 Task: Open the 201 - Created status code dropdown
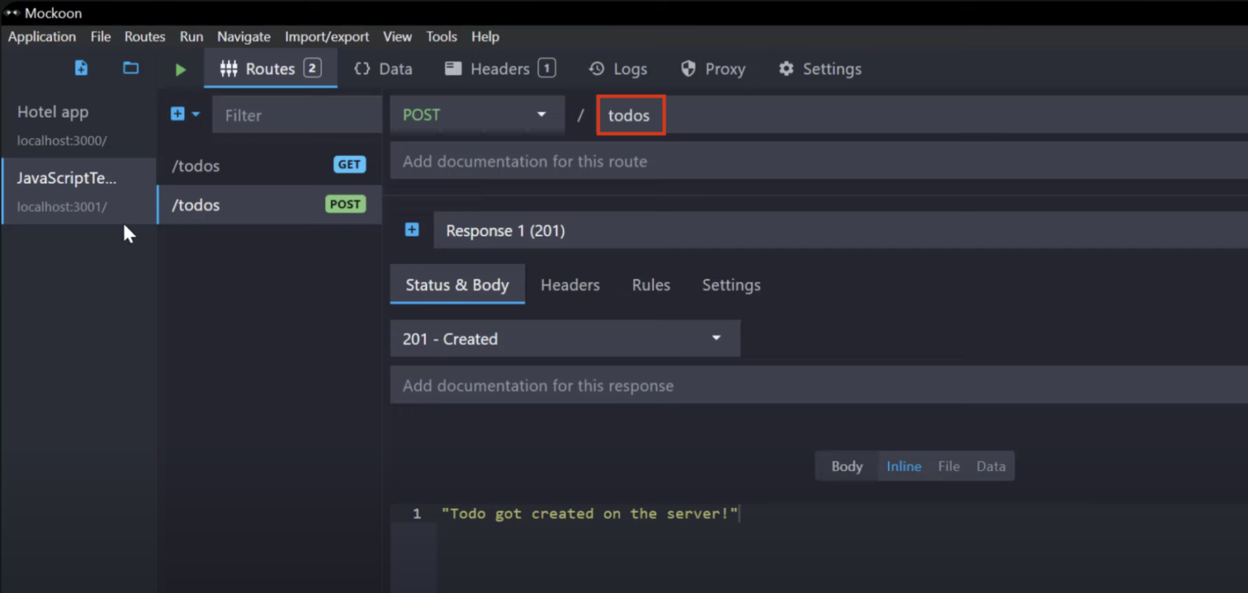[x=565, y=338]
